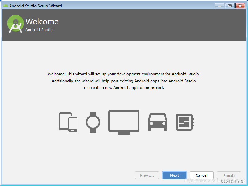The height and width of the screenshot is (186, 248).
Task: Close the Setup Wizard window
Action: tap(240, 6)
